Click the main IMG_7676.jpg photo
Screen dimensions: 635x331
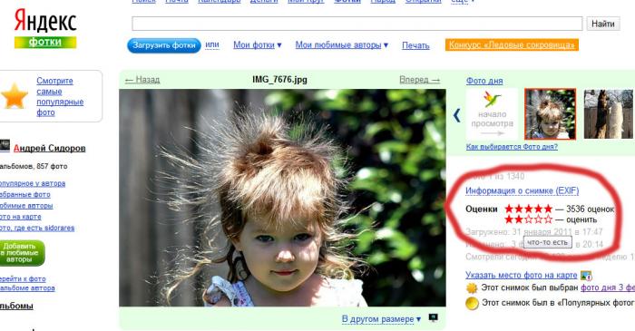tap(282, 198)
